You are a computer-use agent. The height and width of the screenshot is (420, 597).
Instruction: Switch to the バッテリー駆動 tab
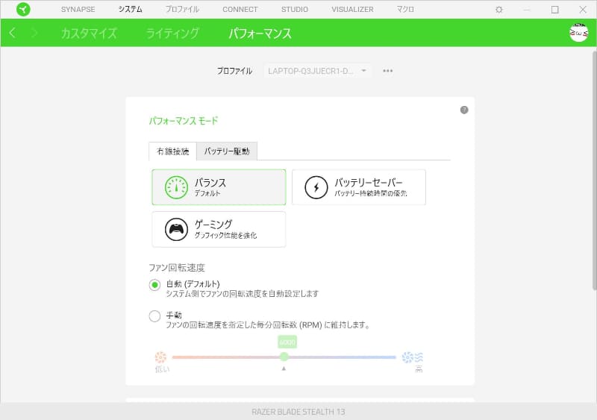point(227,151)
